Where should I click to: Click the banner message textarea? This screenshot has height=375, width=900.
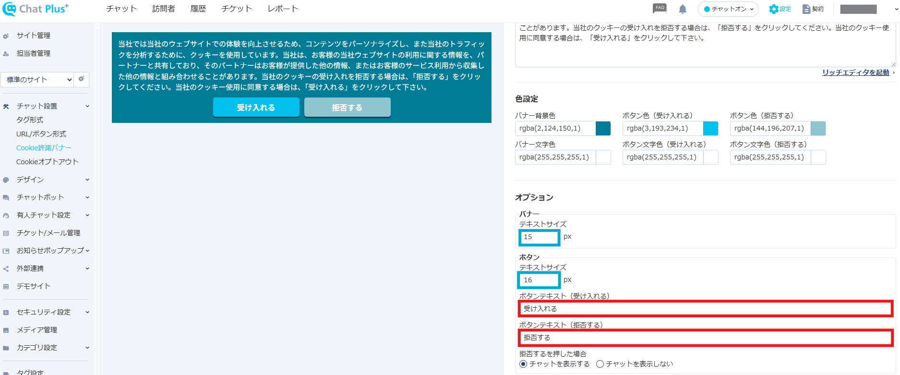click(705, 44)
